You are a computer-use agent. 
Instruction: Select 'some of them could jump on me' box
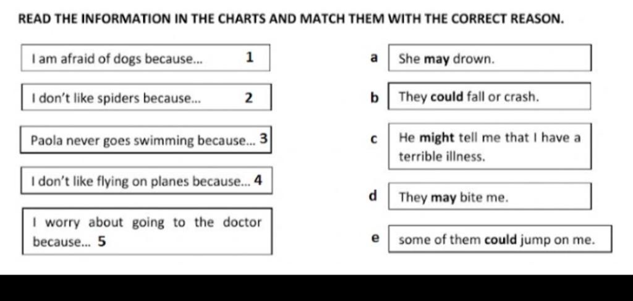tap(500, 239)
